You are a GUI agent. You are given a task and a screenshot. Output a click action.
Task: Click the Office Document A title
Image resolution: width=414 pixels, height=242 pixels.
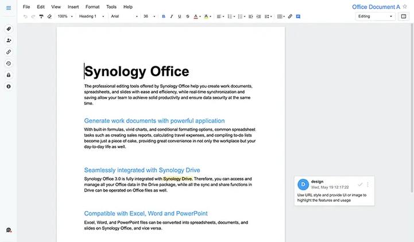(x=376, y=7)
